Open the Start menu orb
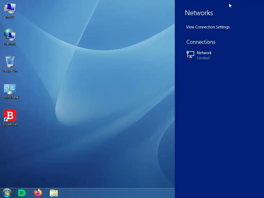 pyautogui.click(x=7, y=193)
